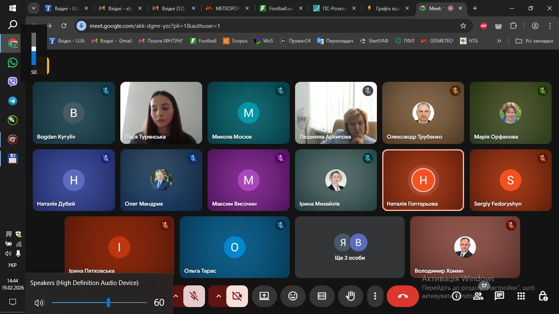Viewport: 559px width, 314px height.
Task: Click the red leave call button
Action: click(x=403, y=296)
